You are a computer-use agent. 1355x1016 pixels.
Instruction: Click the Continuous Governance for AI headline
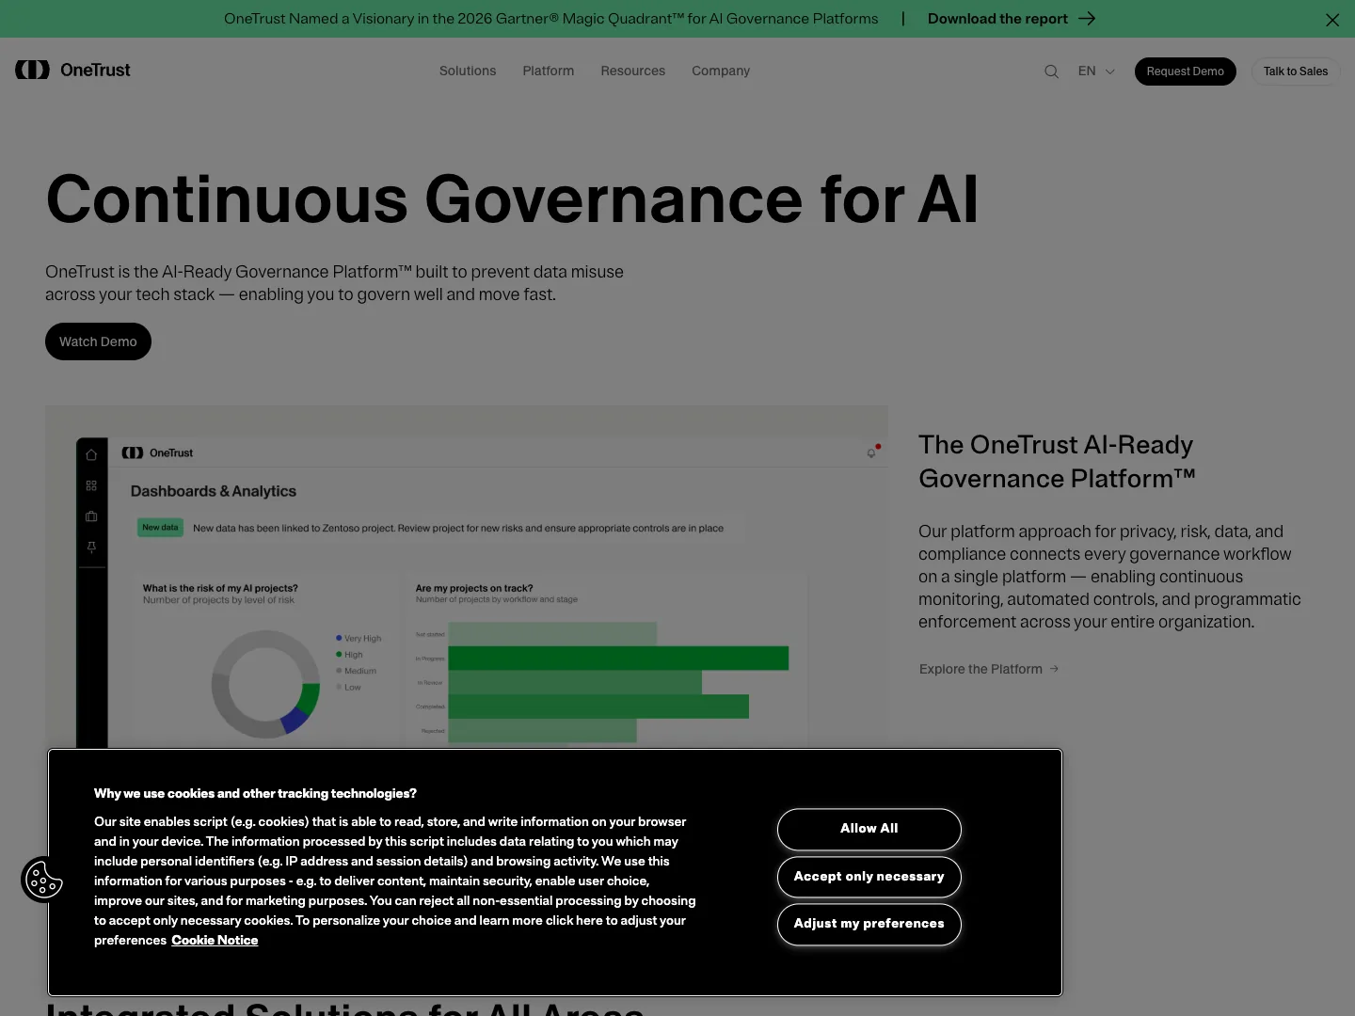point(513,199)
